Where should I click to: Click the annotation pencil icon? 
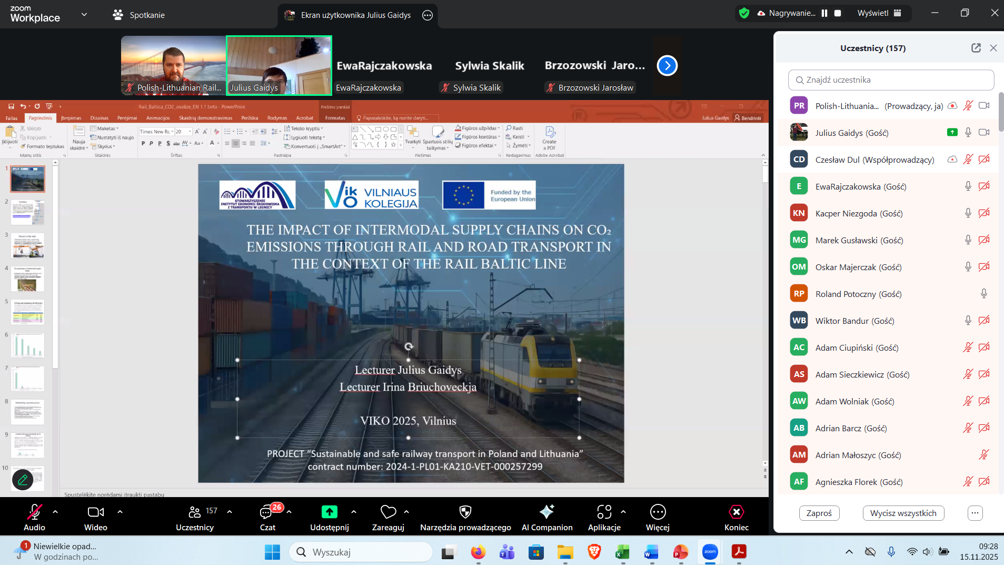[23, 480]
